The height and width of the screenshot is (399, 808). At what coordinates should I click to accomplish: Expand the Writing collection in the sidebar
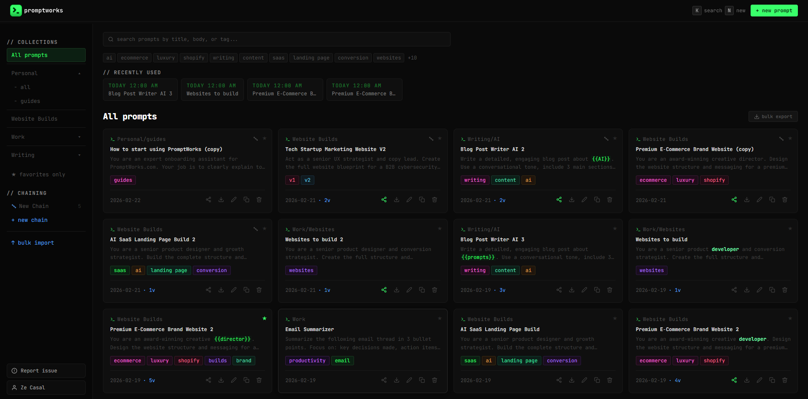79,155
